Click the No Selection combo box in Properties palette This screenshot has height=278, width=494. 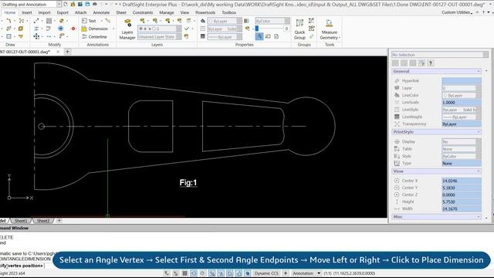click(439, 55)
